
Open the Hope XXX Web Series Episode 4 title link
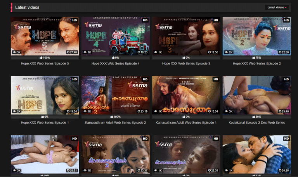(115, 64)
